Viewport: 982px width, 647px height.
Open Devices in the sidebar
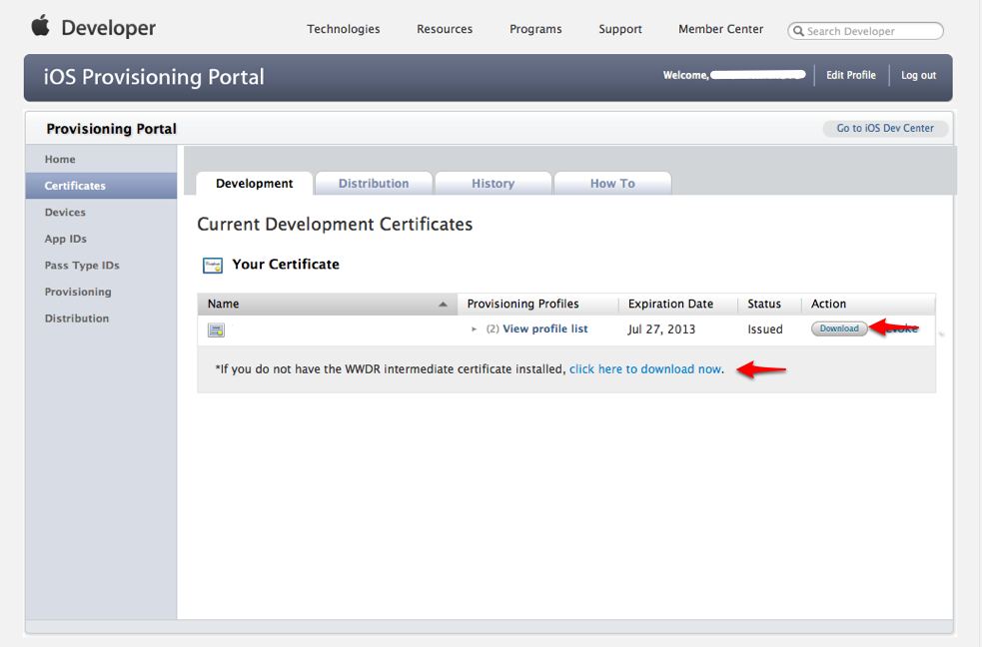102,212
